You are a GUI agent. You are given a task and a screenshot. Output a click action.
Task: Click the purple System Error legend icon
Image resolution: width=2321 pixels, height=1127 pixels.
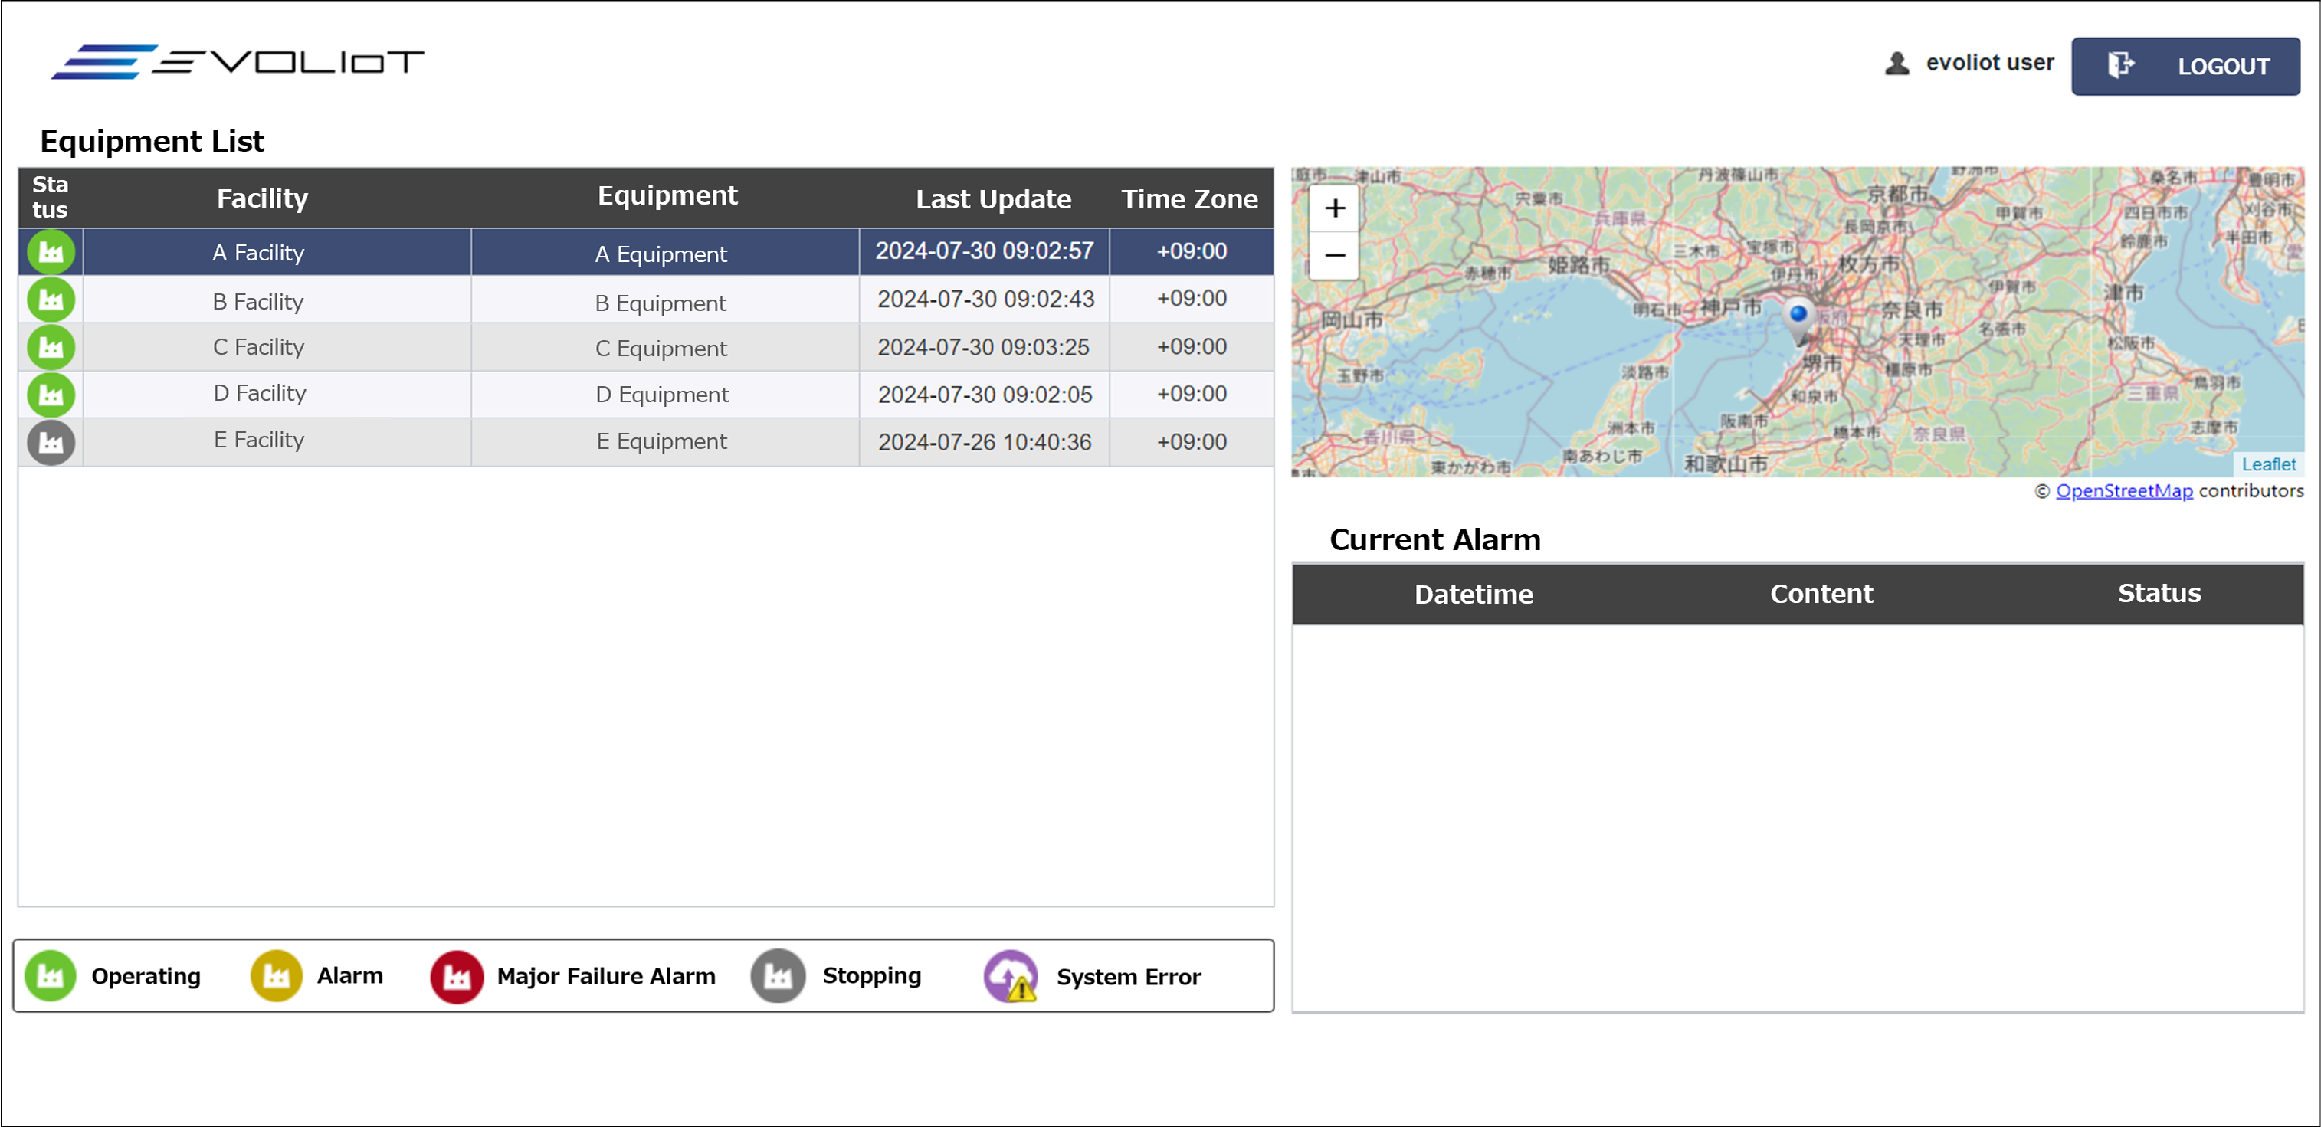[x=1011, y=977]
